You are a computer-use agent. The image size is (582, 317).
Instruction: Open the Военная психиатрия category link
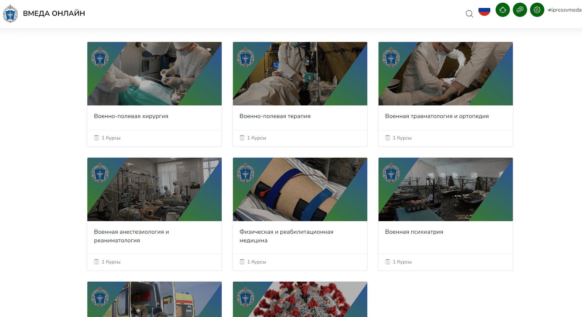[414, 232]
